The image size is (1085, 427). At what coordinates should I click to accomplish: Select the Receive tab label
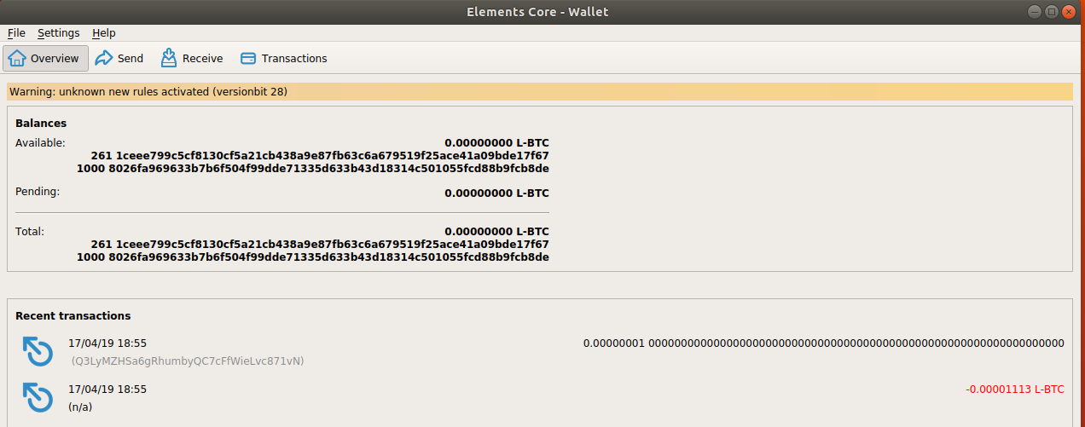(202, 59)
